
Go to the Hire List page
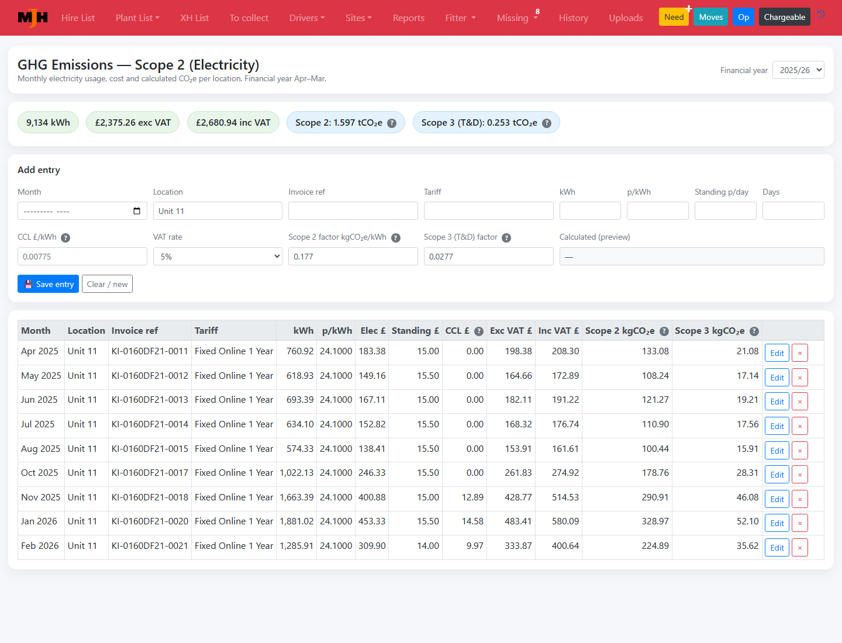click(78, 18)
